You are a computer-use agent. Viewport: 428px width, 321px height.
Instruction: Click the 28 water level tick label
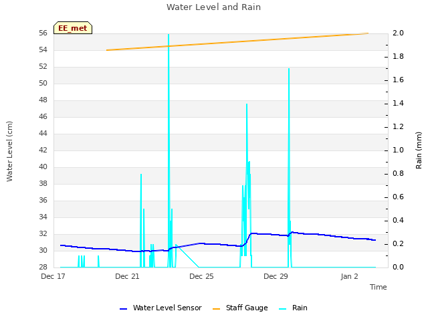coord(43,267)
